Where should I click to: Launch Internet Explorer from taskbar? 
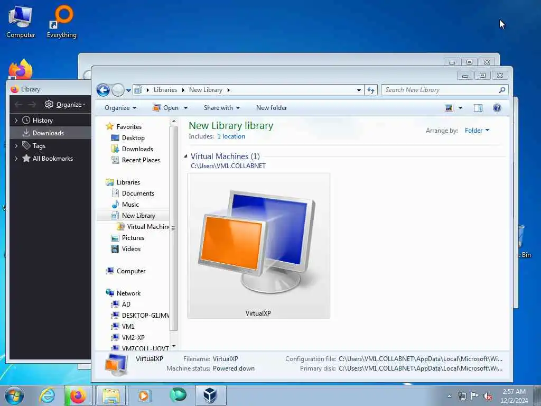47,395
